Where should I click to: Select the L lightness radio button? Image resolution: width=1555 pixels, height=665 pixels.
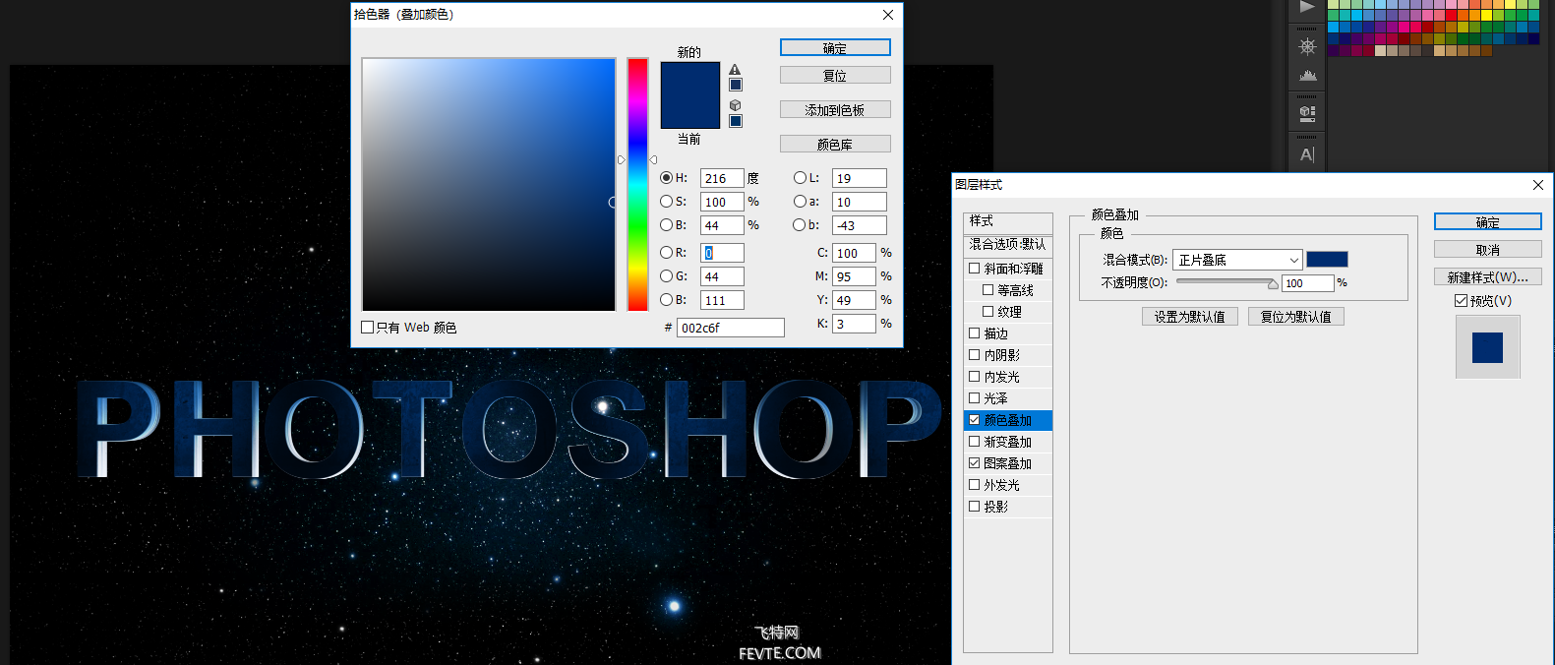click(x=800, y=178)
